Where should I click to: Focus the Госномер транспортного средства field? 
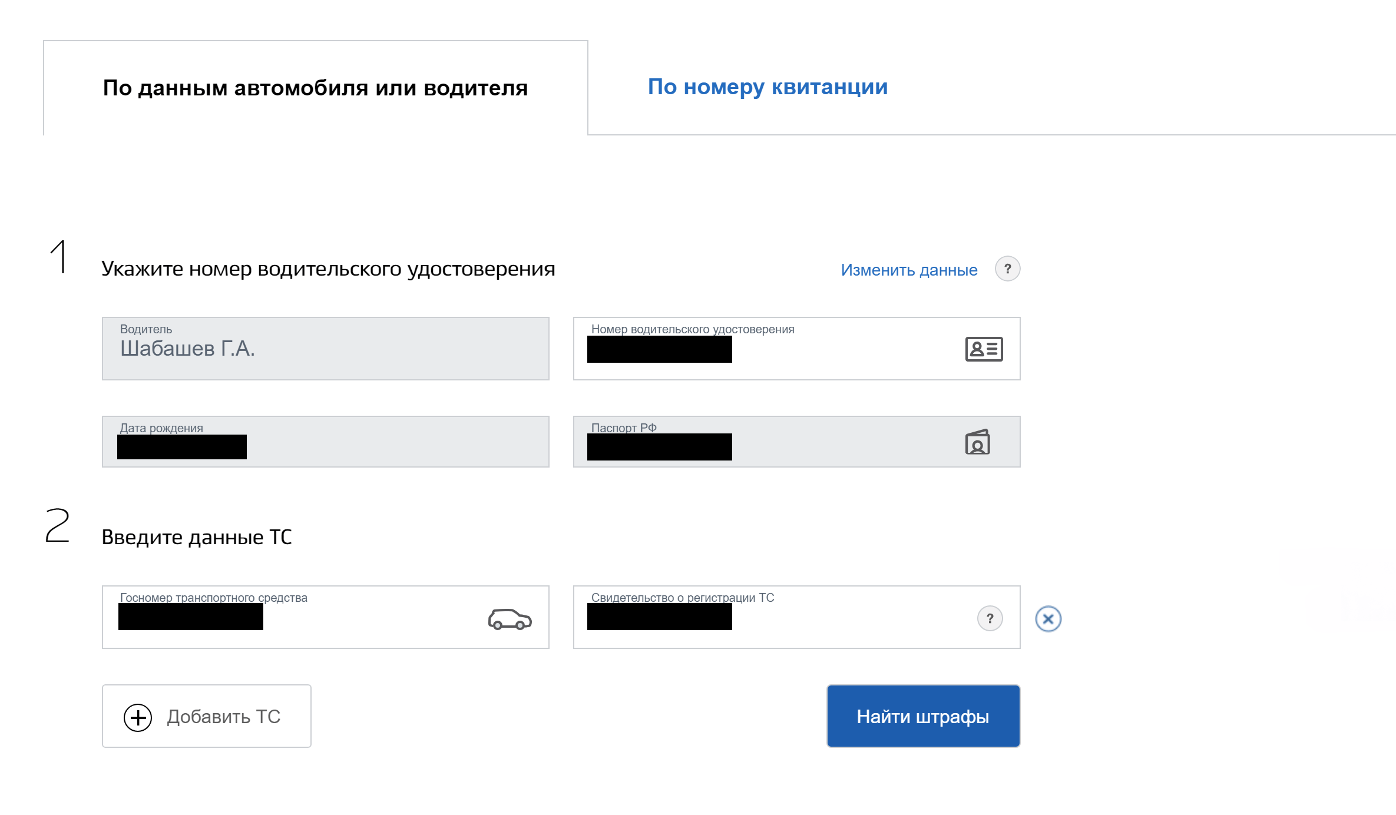click(326, 617)
